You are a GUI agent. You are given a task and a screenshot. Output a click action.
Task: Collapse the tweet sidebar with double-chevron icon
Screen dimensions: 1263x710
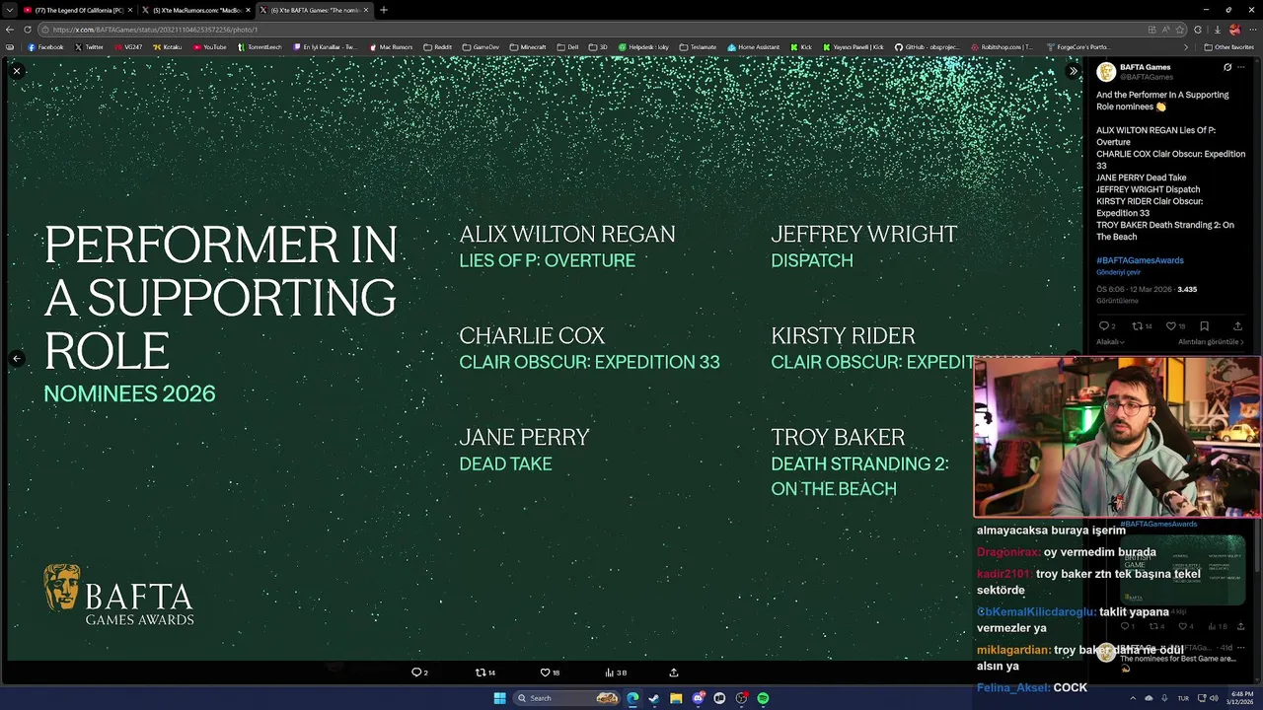[x=1073, y=71]
